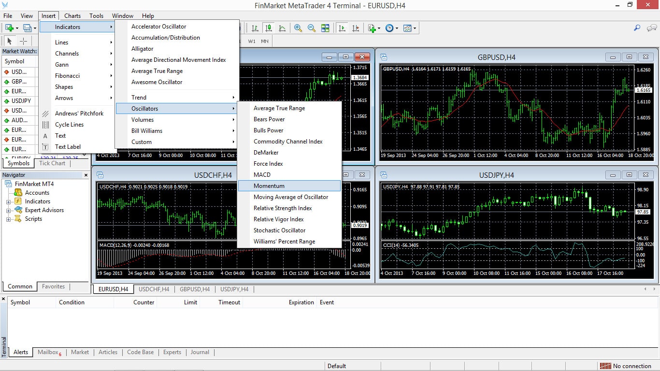
Task: Select the W1 weekly timeframe
Action: tap(252, 41)
